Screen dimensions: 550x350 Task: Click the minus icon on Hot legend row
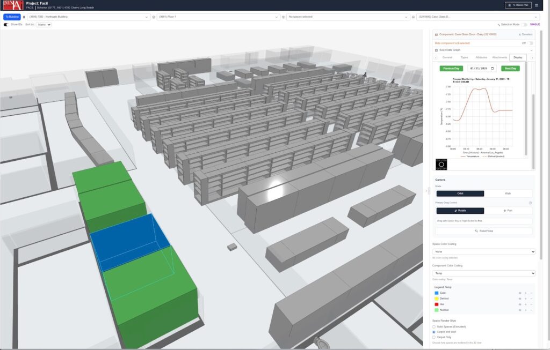click(x=531, y=304)
